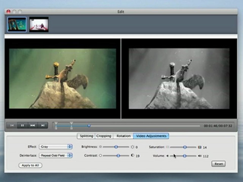Open the Deinterlace dropdown
Image resolution: width=243 pixels, height=182 pixels.
tap(56, 155)
